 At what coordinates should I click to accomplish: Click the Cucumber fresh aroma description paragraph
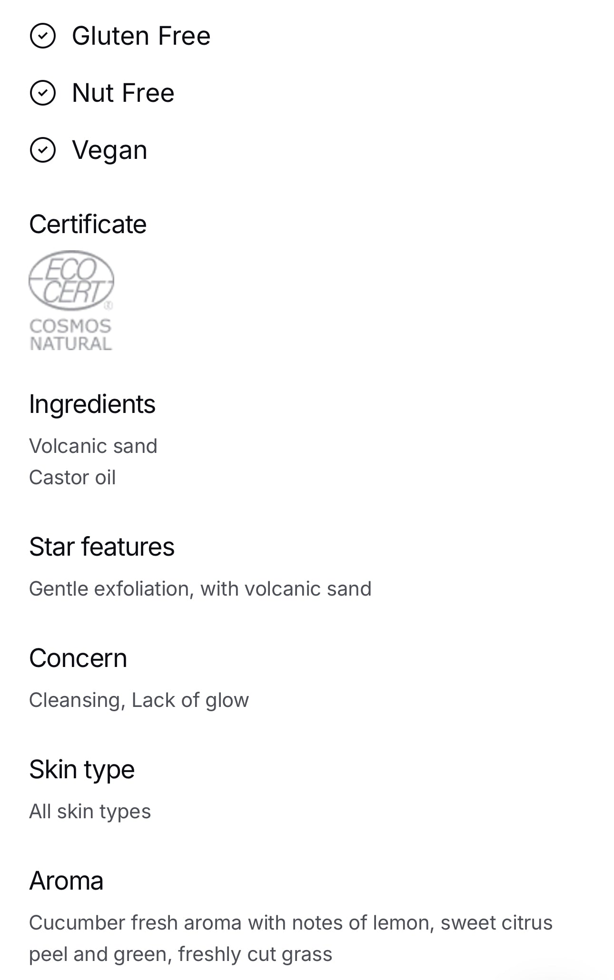[290, 939]
